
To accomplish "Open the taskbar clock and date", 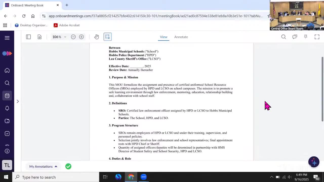I will point(301,177).
